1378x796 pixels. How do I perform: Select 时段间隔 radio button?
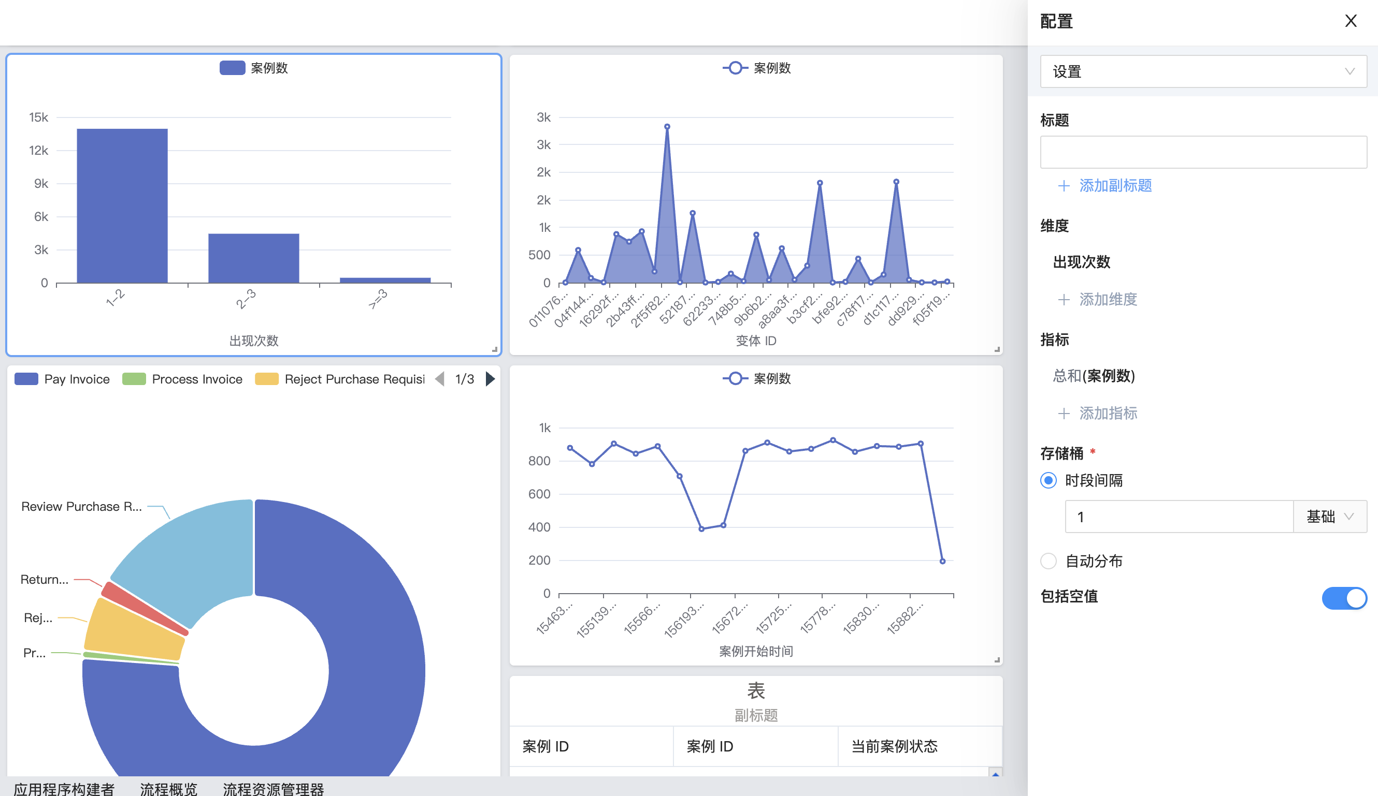pyautogui.click(x=1047, y=481)
